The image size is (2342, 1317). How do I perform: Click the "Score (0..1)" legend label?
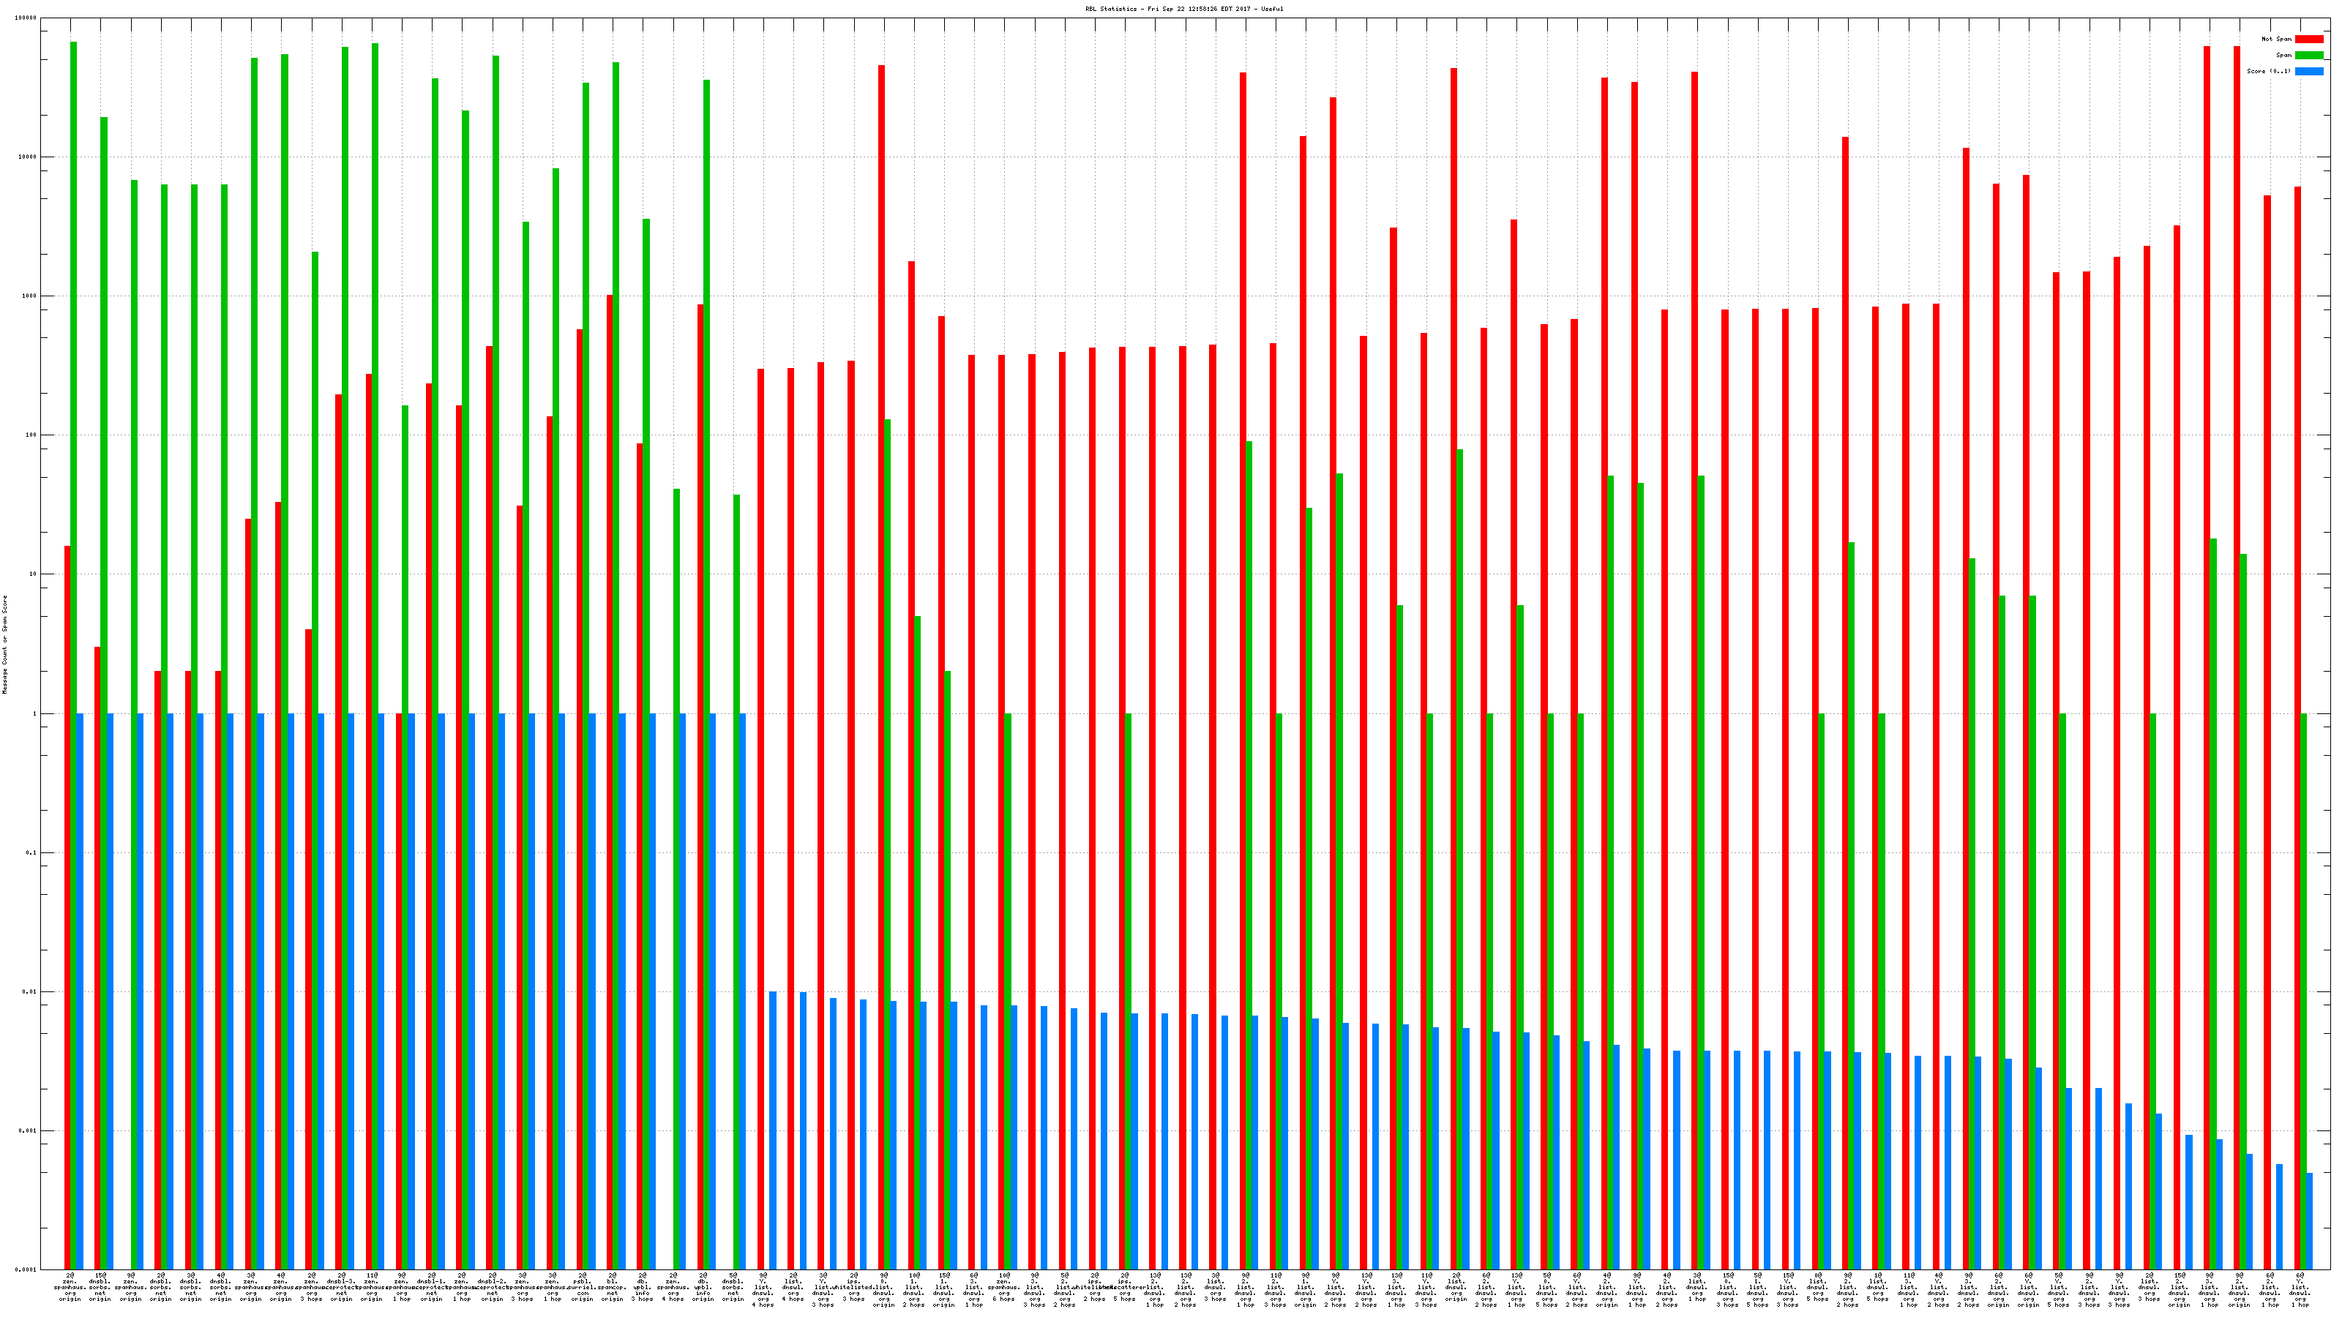click(x=2268, y=71)
